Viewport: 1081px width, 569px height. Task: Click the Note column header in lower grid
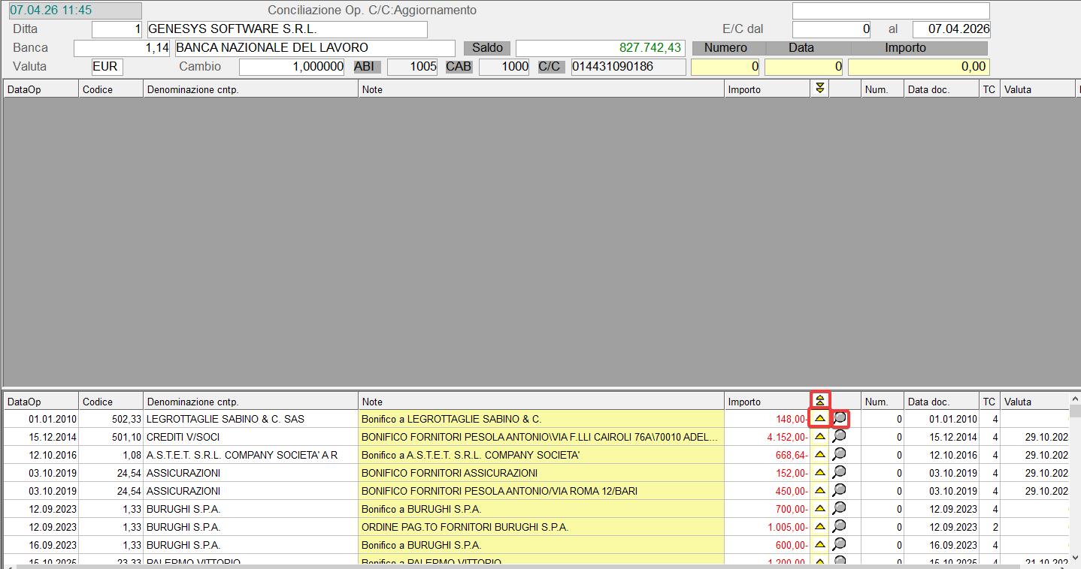tap(541, 402)
